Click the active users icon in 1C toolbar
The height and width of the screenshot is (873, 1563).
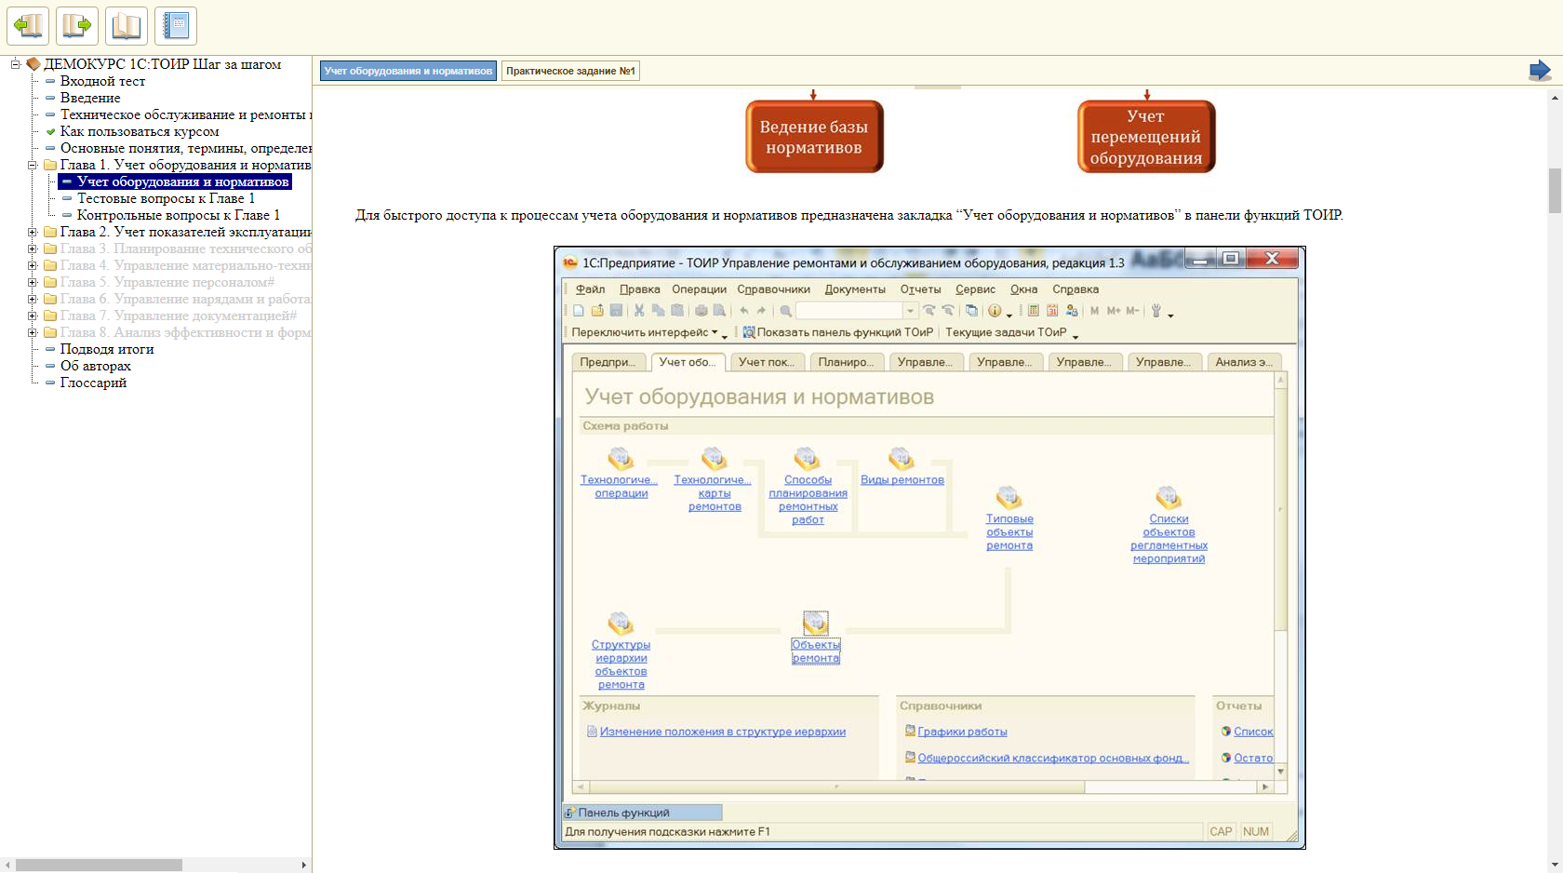tap(1072, 311)
